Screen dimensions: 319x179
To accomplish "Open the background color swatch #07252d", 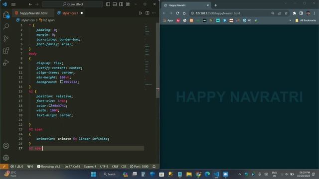I will (62, 82).
